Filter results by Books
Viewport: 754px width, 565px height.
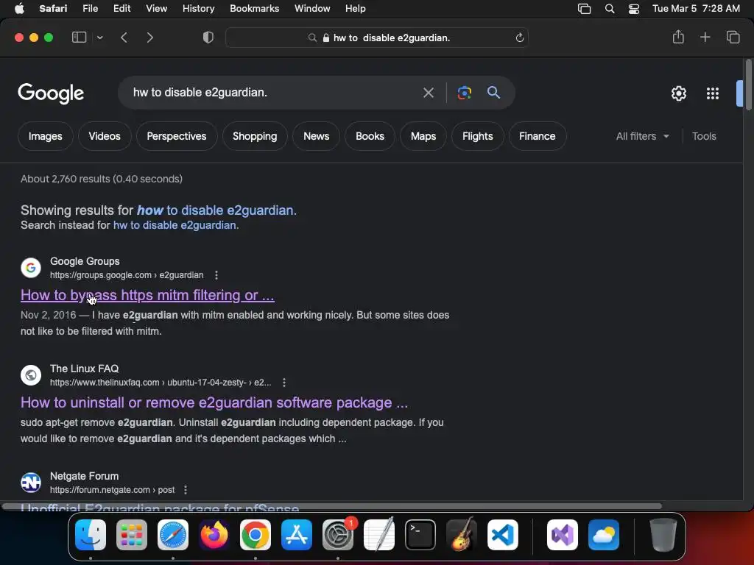coord(370,136)
